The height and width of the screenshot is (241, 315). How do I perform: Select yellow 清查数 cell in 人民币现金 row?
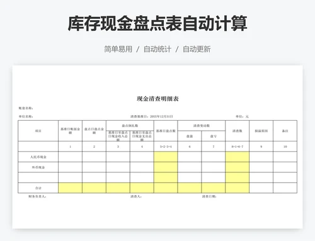pyautogui.click(x=238, y=157)
